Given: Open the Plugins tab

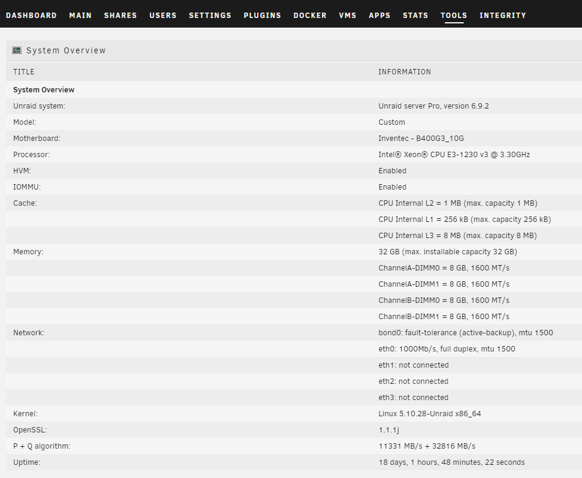Looking at the screenshot, I should tap(262, 16).
